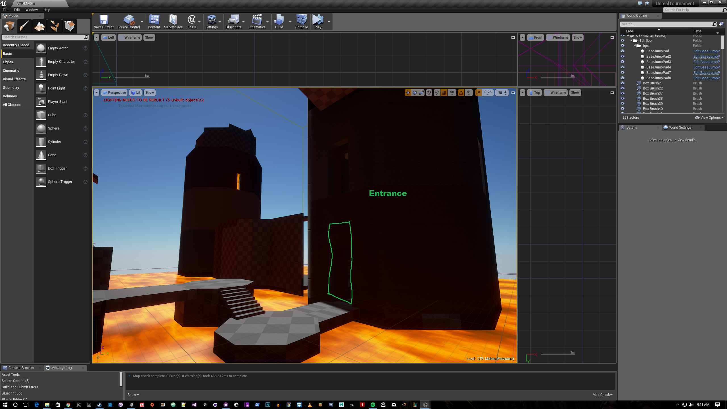This screenshot has width=727, height=409.
Task: Open Settings toolbar icon
Action: pyautogui.click(x=212, y=22)
